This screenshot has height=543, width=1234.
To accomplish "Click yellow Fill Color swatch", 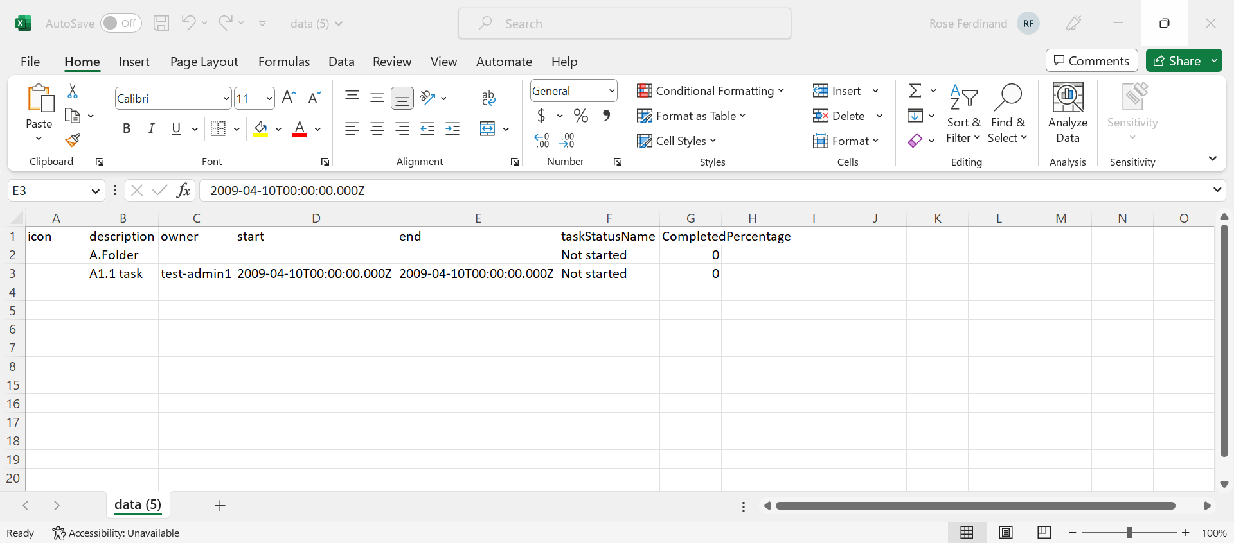I will click(x=260, y=129).
